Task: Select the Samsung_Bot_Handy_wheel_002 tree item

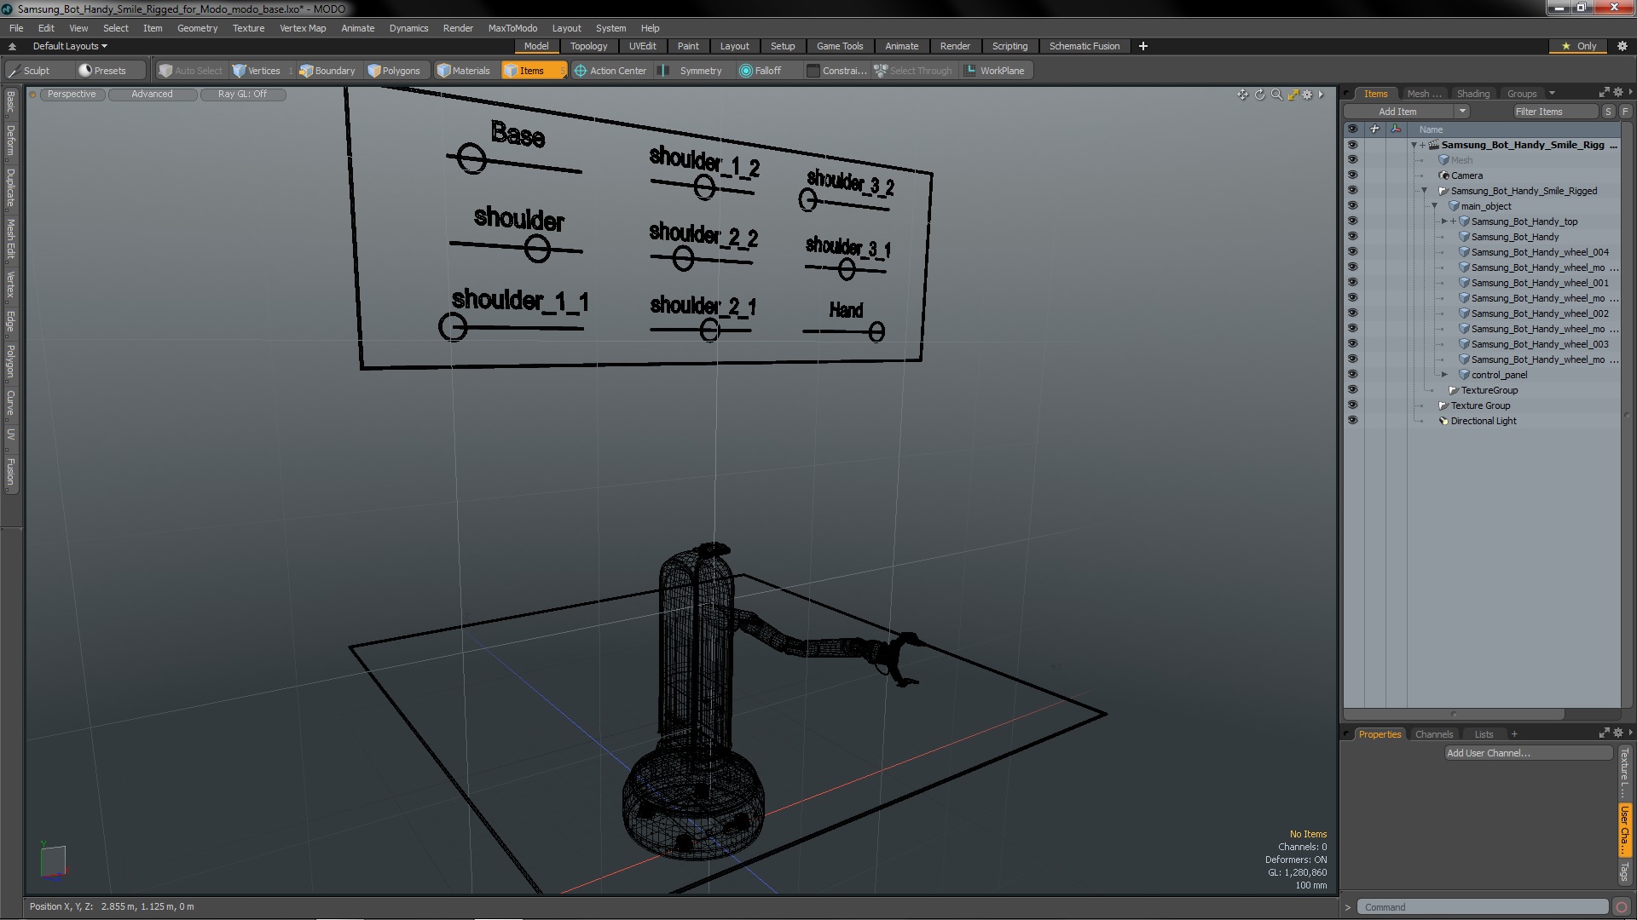Action: pos(1540,313)
